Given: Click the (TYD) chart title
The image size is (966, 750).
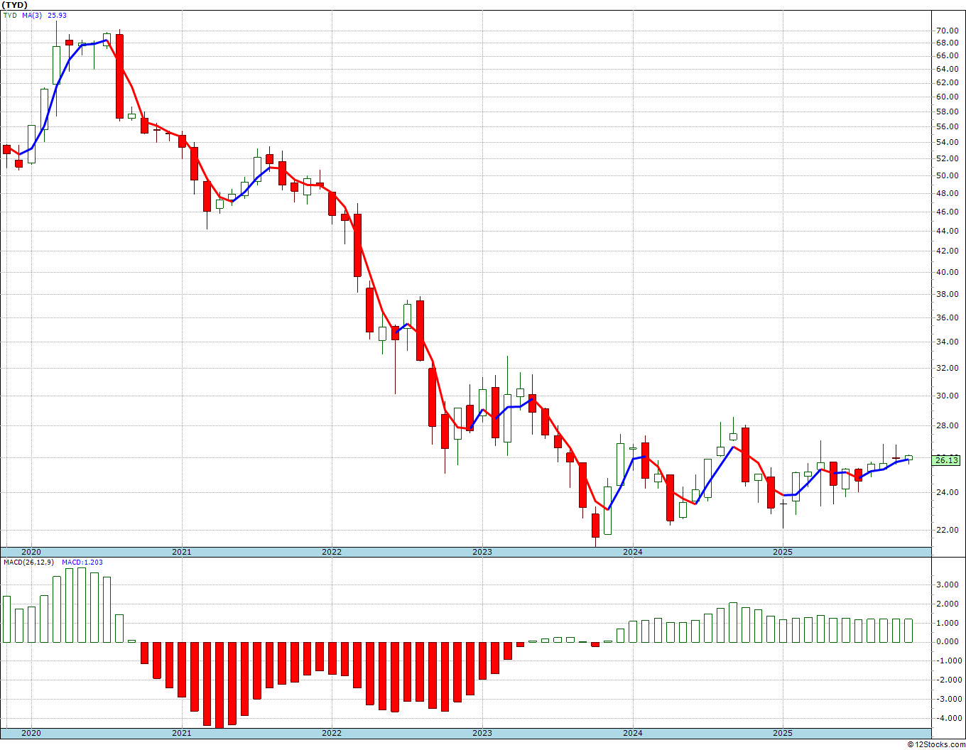Looking at the screenshot, I should tap(15, 5).
